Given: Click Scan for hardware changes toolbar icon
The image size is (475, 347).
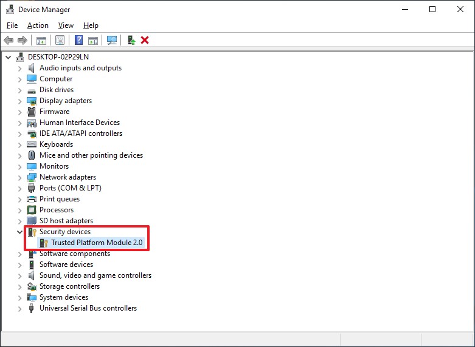Looking at the screenshot, I should (112, 40).
